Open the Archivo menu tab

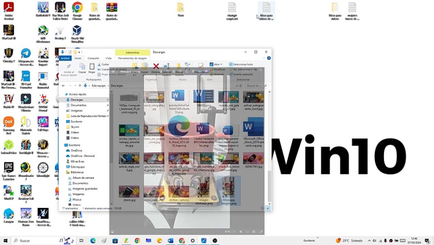coord(65,58)
